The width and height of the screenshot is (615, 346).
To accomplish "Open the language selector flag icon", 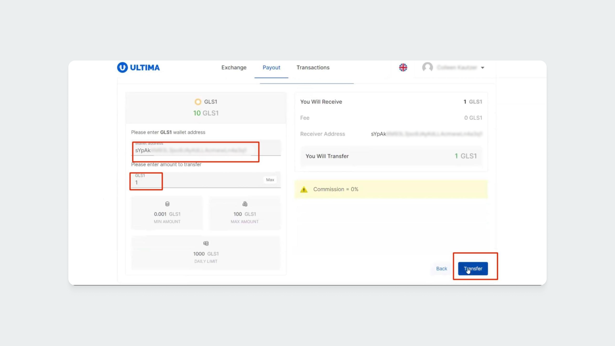I will [403, 67].
